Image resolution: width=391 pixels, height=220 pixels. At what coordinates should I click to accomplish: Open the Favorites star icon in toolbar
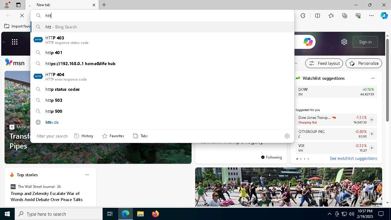coord(331,16)
